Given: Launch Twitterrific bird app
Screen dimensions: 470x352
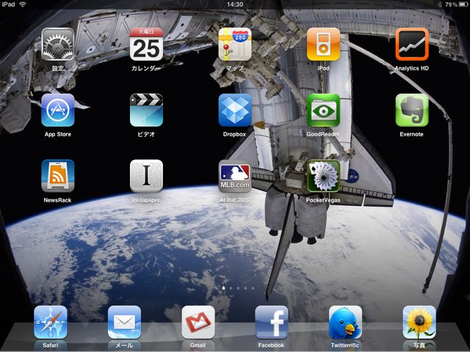Looking at the screenshot, I should [x=345, y=322].
